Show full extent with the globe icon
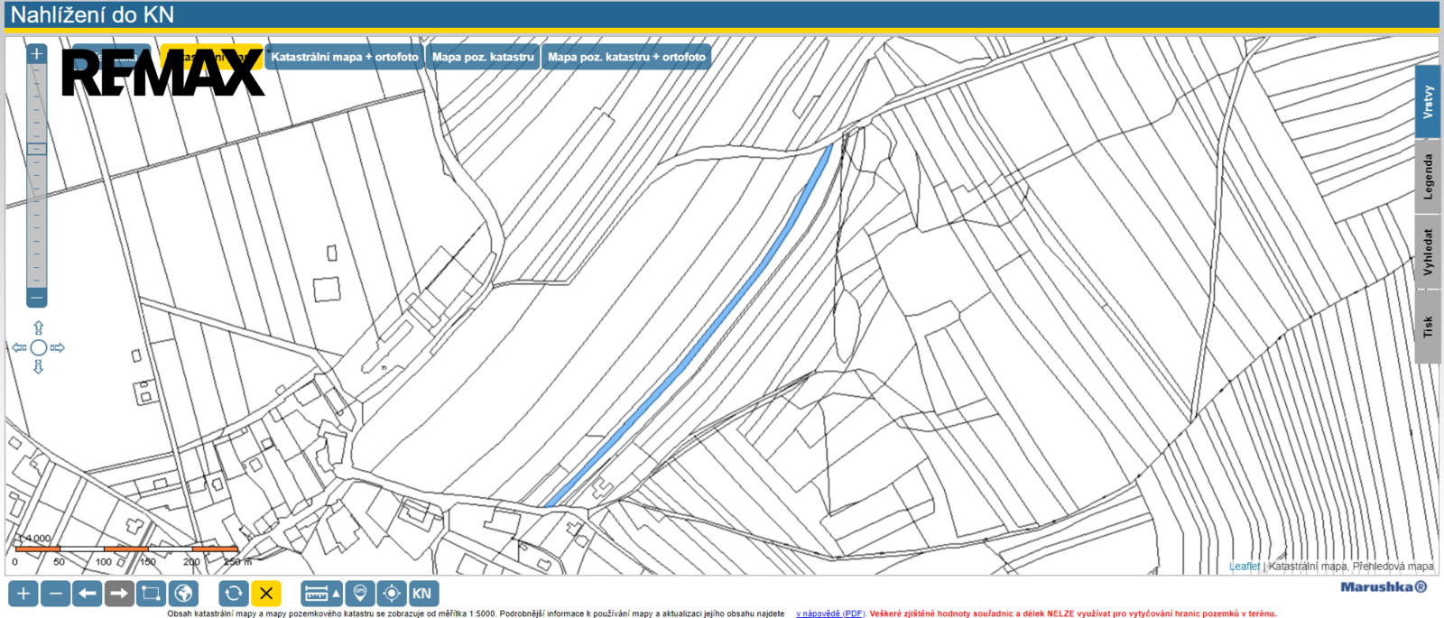 [183, 594]
